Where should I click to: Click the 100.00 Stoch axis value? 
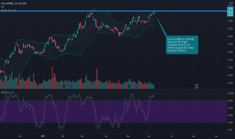coord(231,94)
